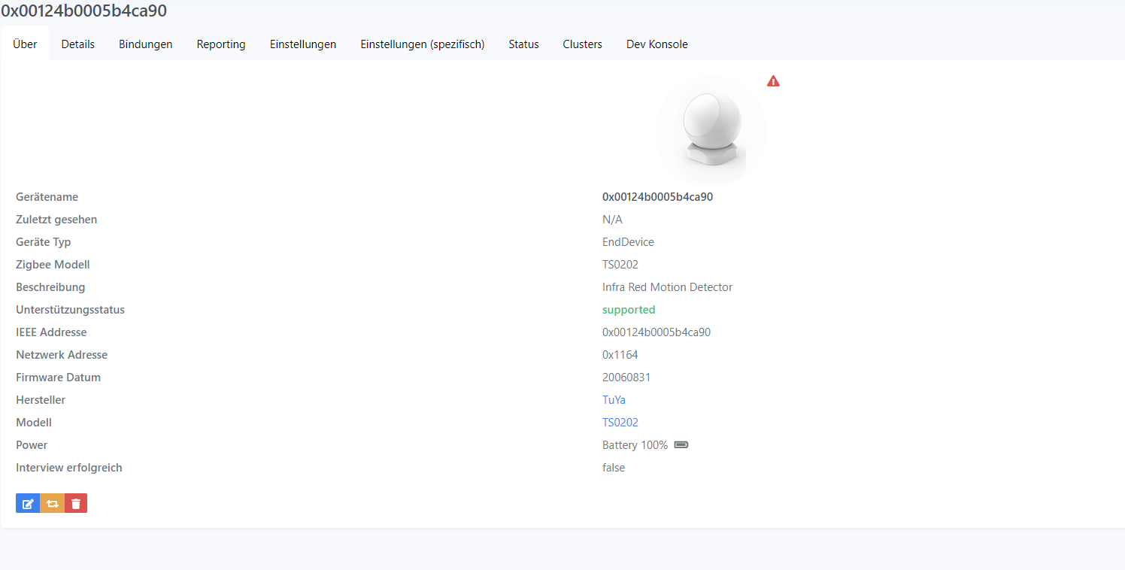Switch to the Details tab
The height and width of the screenshot is (570, 1125).
coord(77,44)
